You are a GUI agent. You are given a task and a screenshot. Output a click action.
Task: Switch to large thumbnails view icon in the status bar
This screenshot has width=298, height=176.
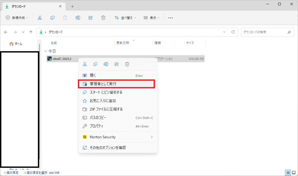click(294, 173)
